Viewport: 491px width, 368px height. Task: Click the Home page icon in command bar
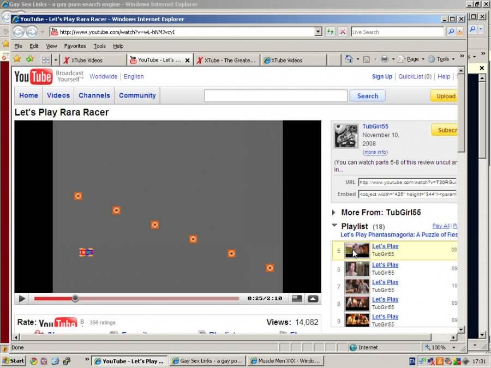(349, 59)
